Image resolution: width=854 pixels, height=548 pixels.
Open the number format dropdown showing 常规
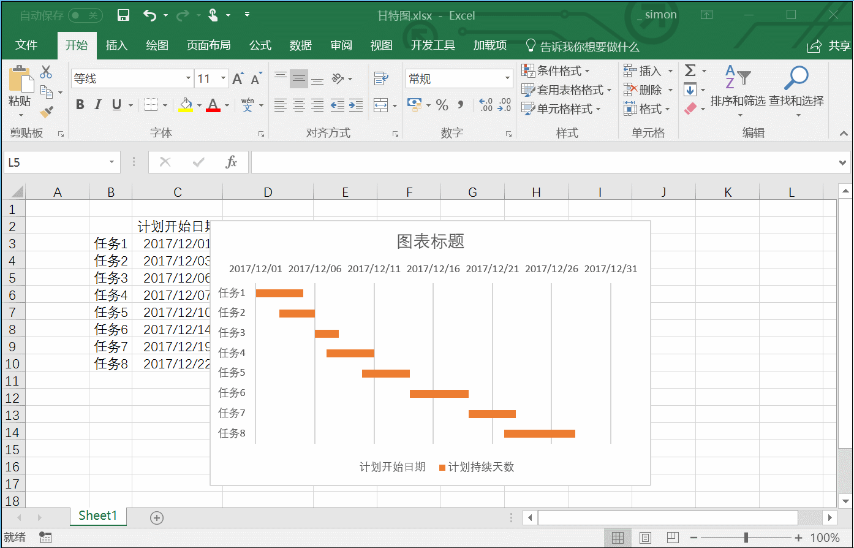click(458, 78)
